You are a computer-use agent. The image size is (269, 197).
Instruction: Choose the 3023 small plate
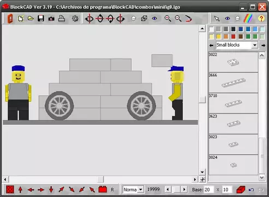[x=233, y=144]
